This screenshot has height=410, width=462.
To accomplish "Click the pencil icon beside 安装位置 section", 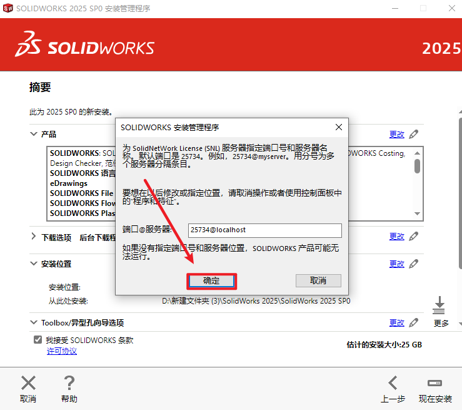I will coord(413,264).
